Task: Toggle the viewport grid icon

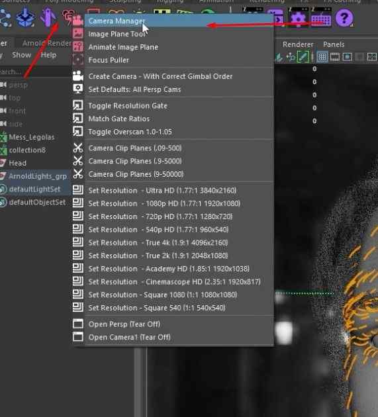Action: coord(322,57)
